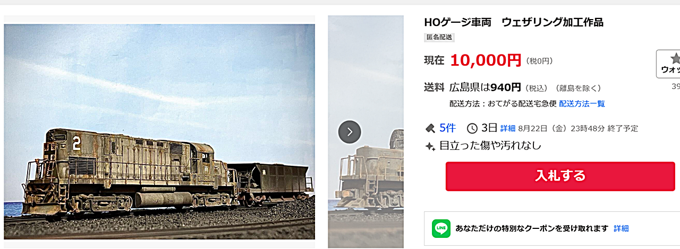This screenshot has width=680, height=249.
Task: Click the current price 10,000円
Action: [486, 60]
